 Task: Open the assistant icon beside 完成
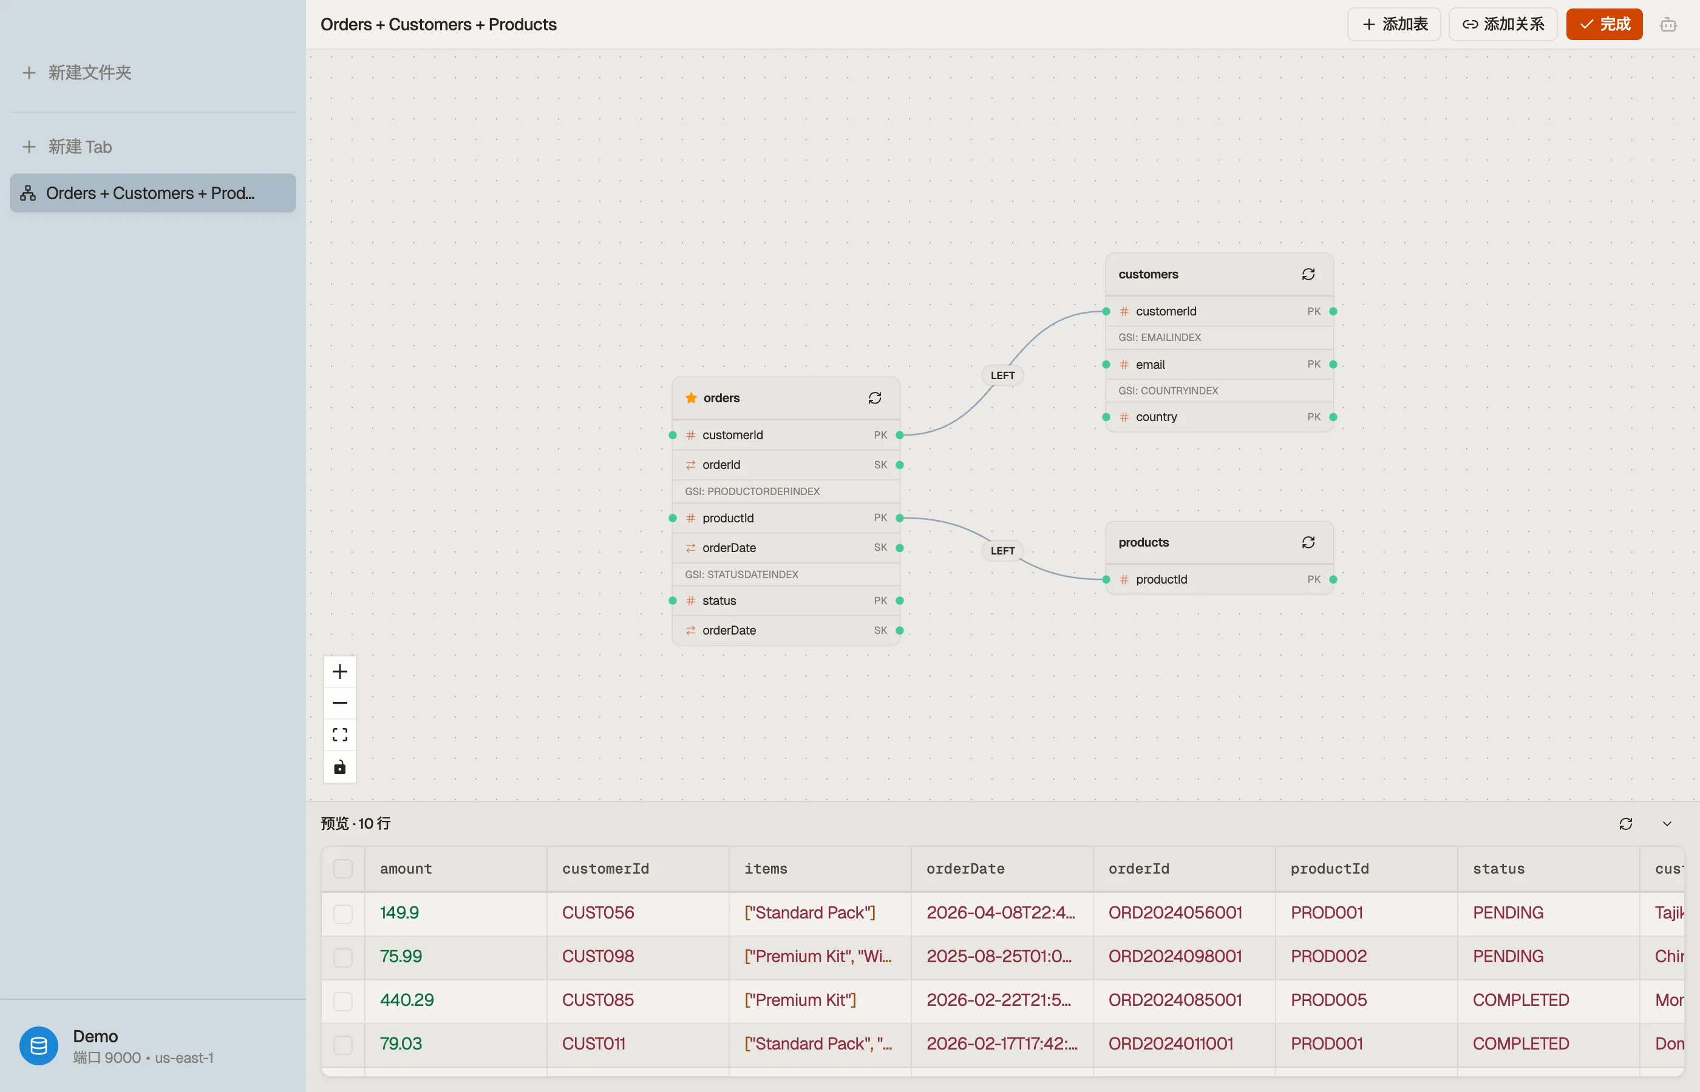[1668, 25]
